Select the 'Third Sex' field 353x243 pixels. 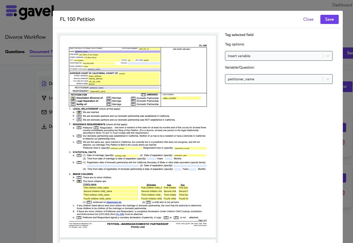(x=183, y=195)
